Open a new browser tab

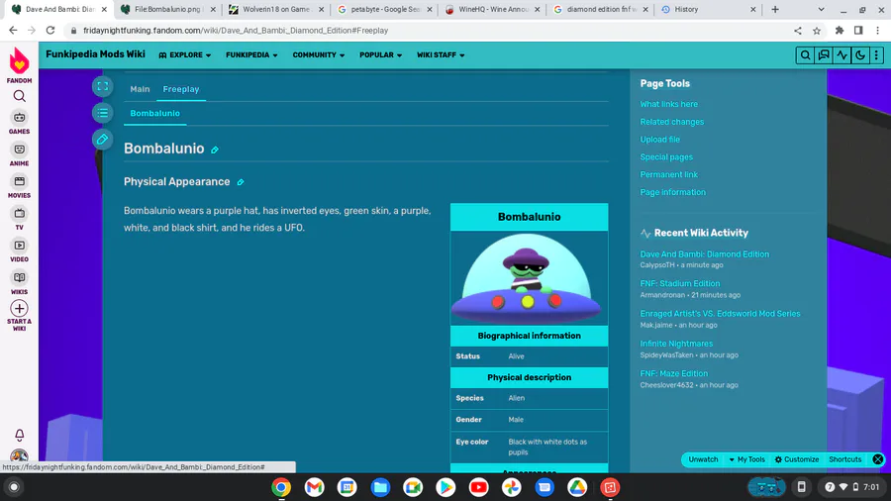coord(775,10)
